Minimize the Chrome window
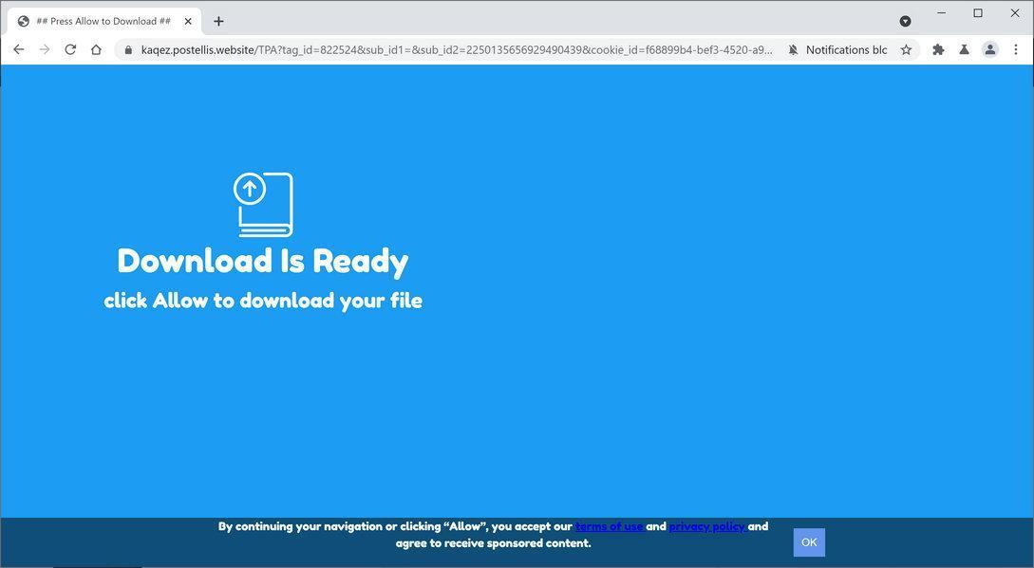The width and height of the screenshot is (1034, 568). coord(942,13)
